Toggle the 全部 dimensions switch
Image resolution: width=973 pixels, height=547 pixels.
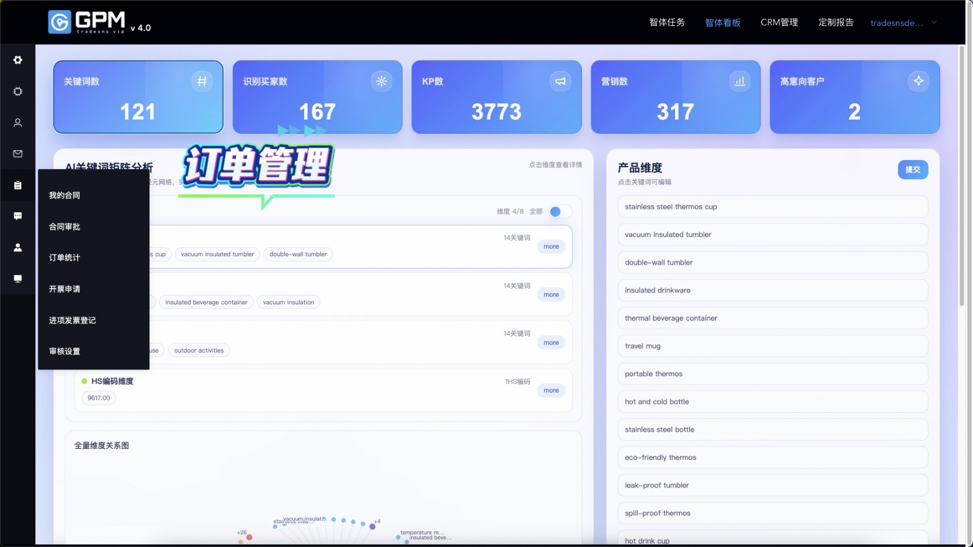tap(560, 212)
